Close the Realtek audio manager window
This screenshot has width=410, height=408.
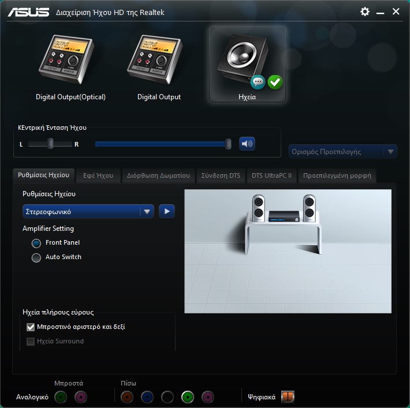(x=396, y=12)
